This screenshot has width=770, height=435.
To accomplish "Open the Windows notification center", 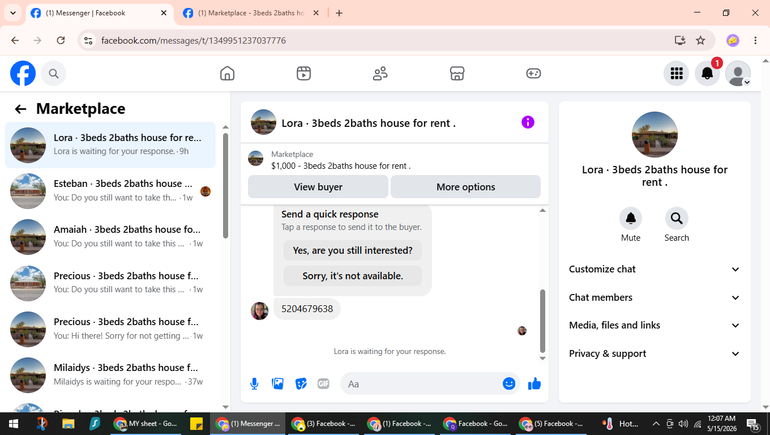I will click(753, 424).
